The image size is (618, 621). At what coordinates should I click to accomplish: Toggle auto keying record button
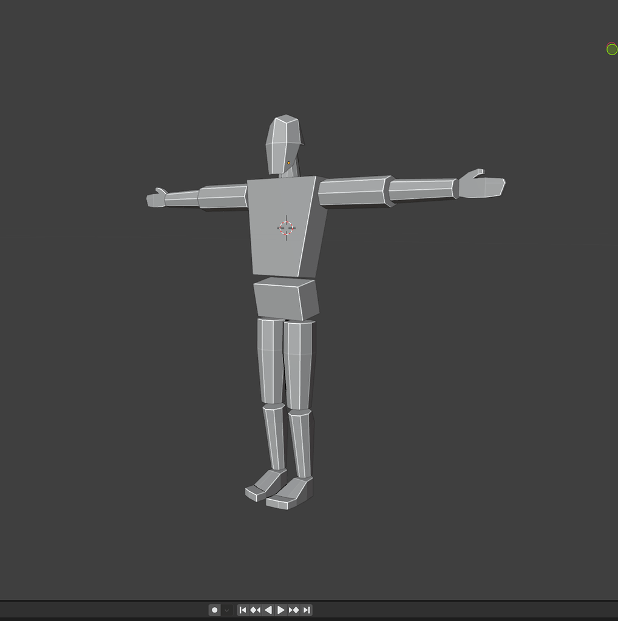click(x=214, y=610)
